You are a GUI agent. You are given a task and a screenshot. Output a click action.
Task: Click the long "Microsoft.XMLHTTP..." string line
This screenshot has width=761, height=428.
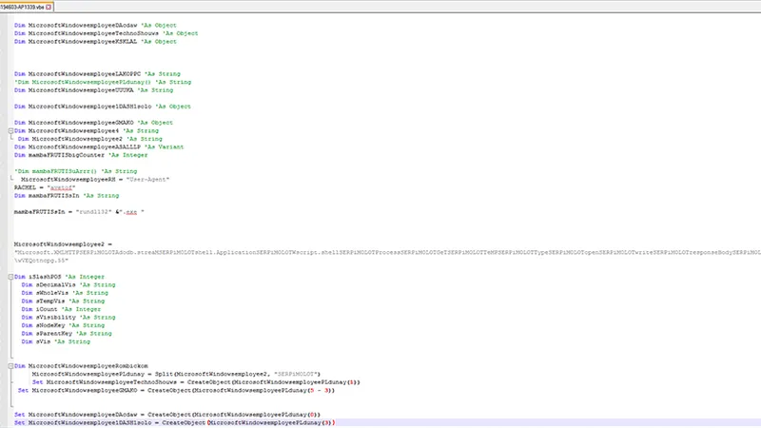pyautogui.click(x=387, y=253)
